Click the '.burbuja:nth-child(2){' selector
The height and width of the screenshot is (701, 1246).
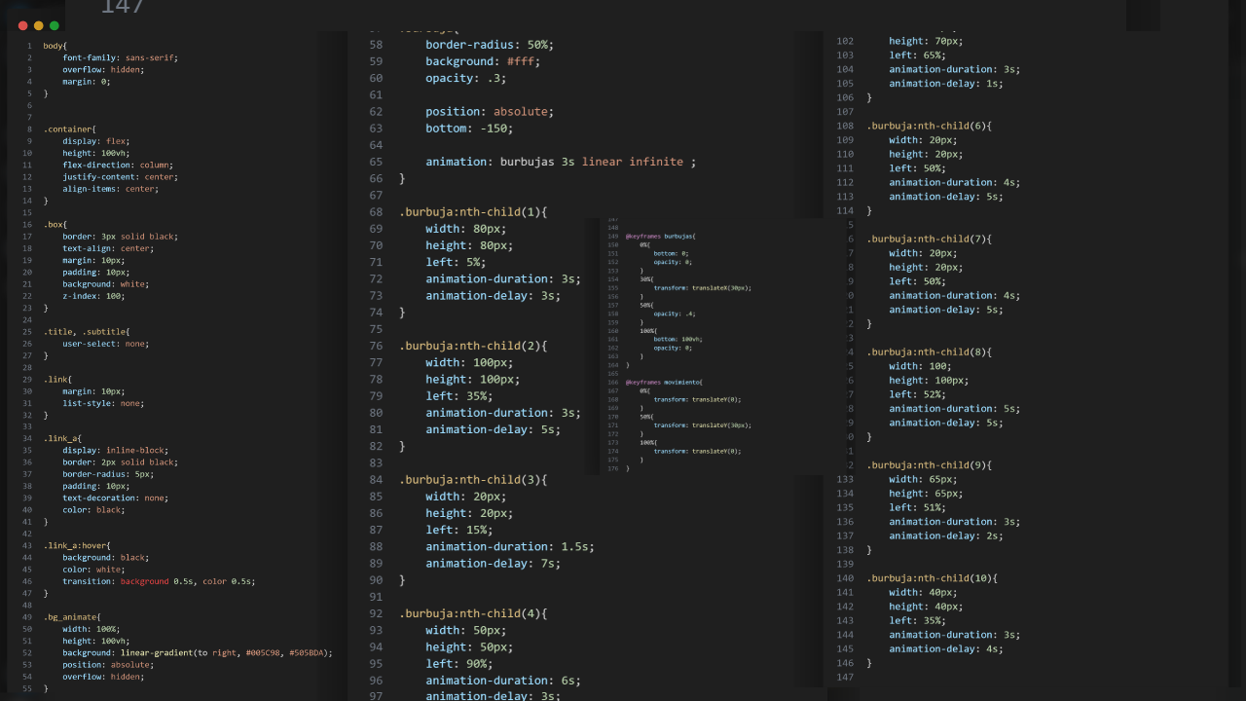click(x=473, y=346)
